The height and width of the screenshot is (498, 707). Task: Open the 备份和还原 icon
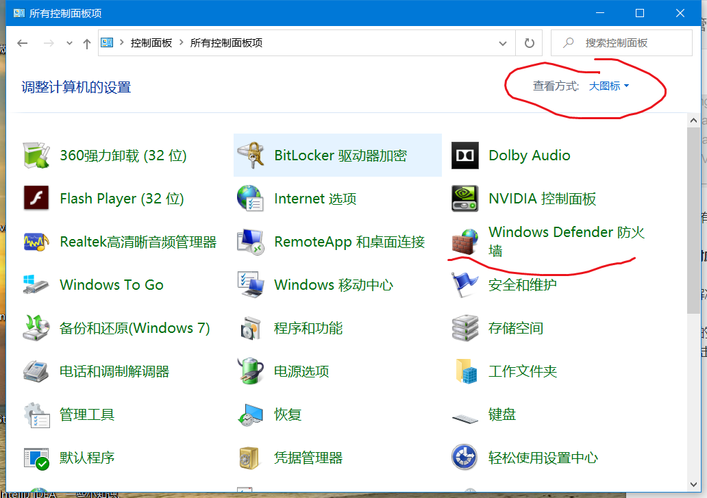point(36,328)
